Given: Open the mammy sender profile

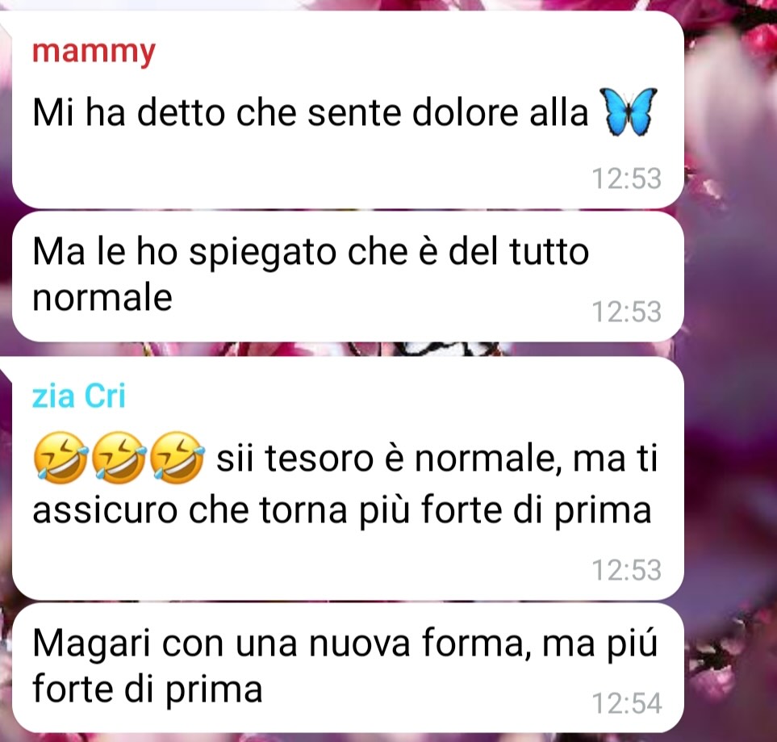Looking at the screenshot, I should click(x=94, y=52).
